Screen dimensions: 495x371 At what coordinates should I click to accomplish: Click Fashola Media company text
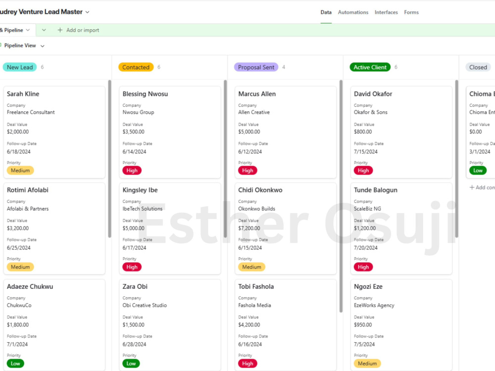click(254, 305)
